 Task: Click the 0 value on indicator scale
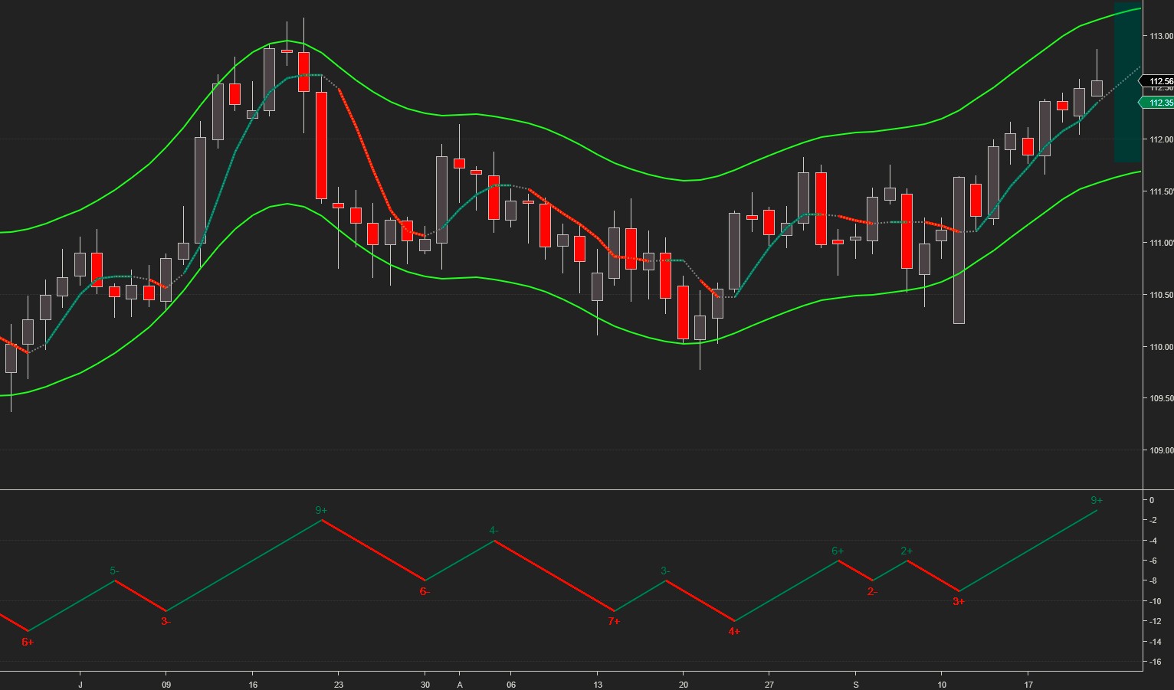coord(1151,500)
